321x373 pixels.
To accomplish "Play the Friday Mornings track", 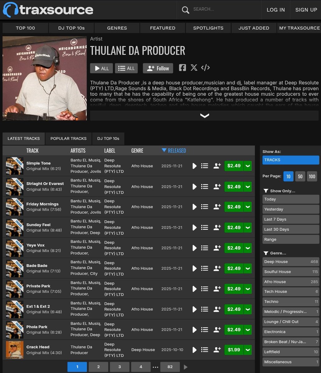I will (x=194, y=207).
